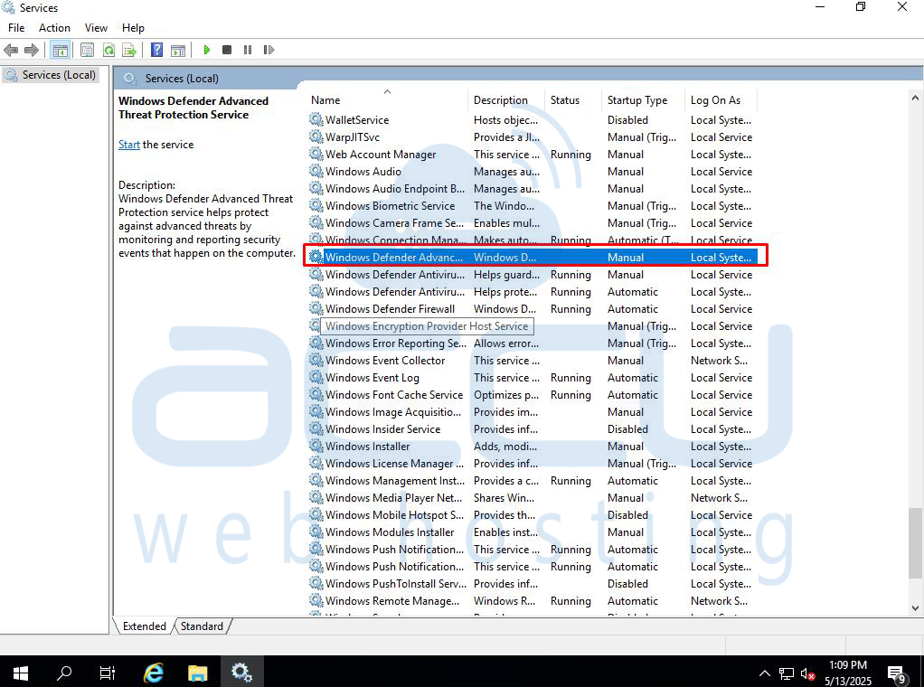The width and height of the screenshot is (924, 687).
Task: Open the Action menu
Action: coord(54,28)
